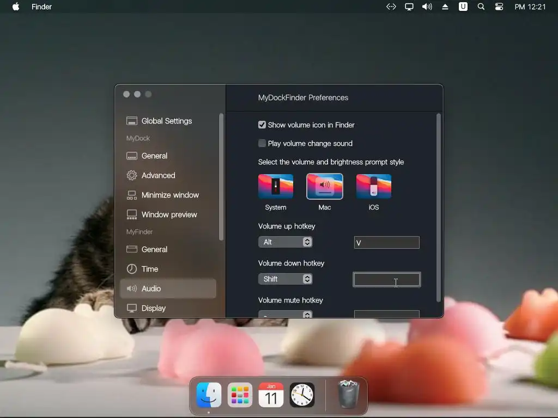Open the Shift modifier dropdown for volume down

pos(286,279)
